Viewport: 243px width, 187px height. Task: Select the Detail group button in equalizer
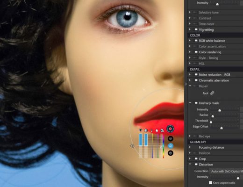[x=171, y=153]
